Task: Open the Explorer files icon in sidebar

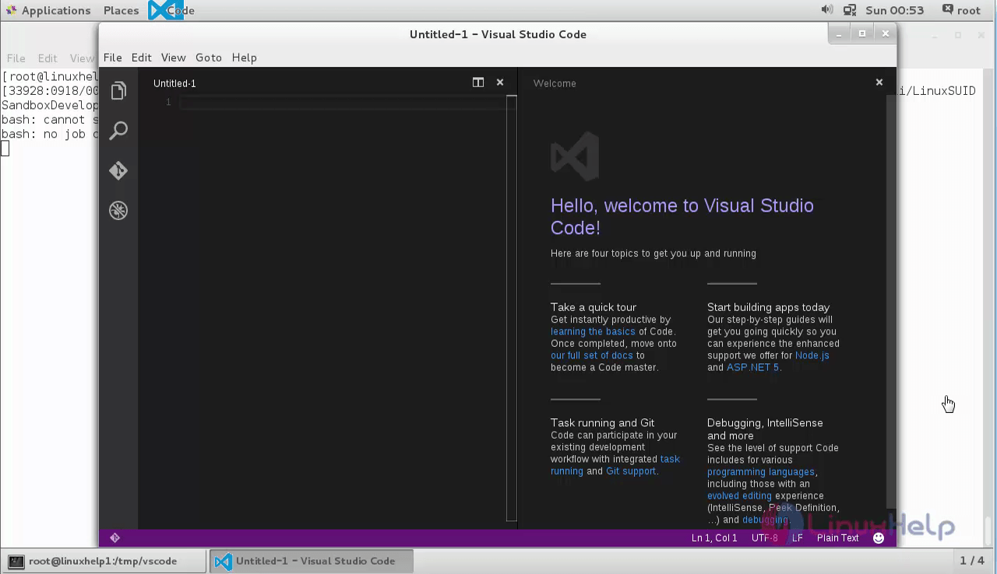Action: click(x=118, y=91)
